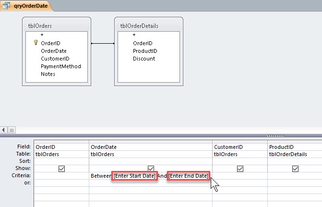Image resolution: width=322 pixels, height=207 pixels.
Task: Select OrderID field in tblOrders list
Action: [x=50, y=43]
